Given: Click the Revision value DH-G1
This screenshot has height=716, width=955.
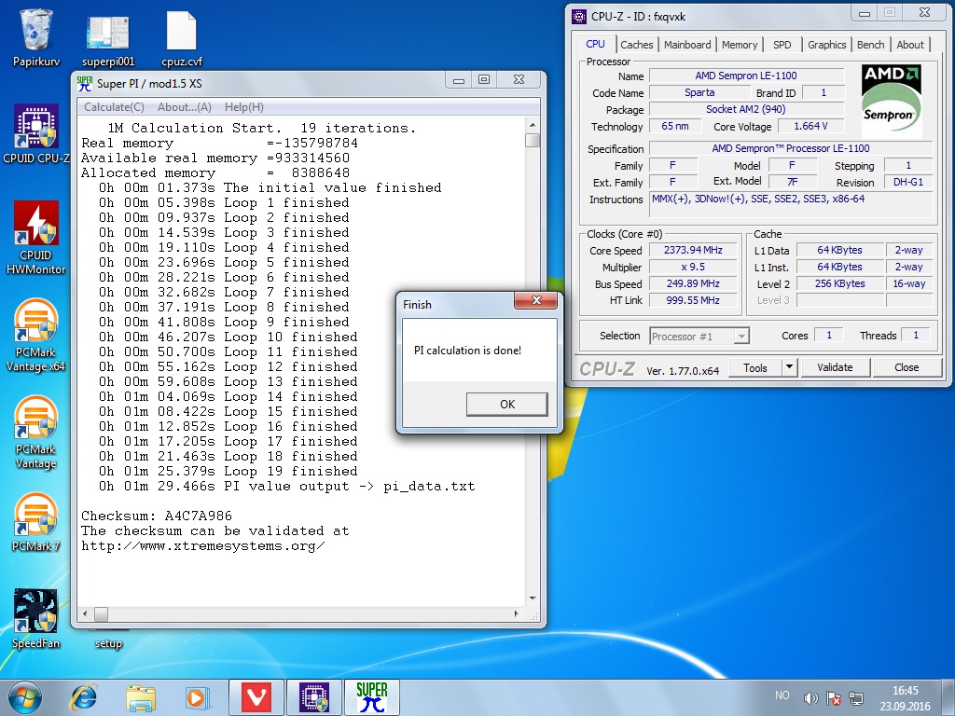Looking at the screenshot, I should (907, 182).
